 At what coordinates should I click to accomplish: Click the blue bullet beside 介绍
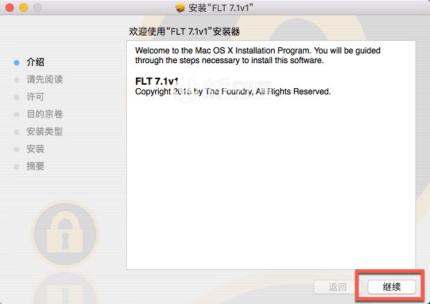[x=17, y=62]
